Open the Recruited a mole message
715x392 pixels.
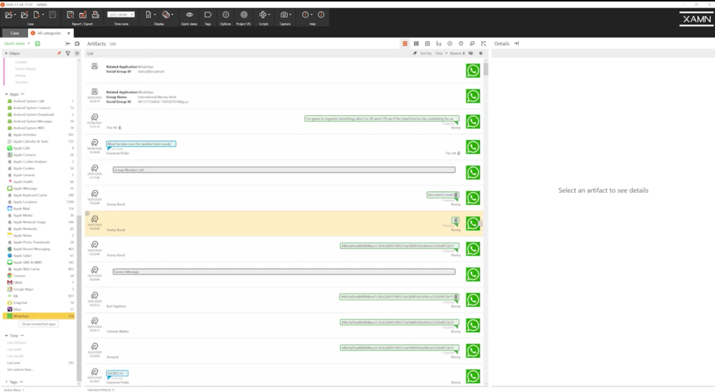point(443,195)
